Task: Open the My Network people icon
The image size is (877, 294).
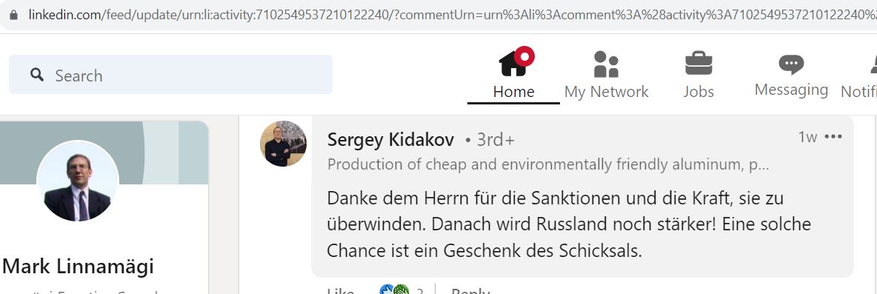Action: [606, 64]
